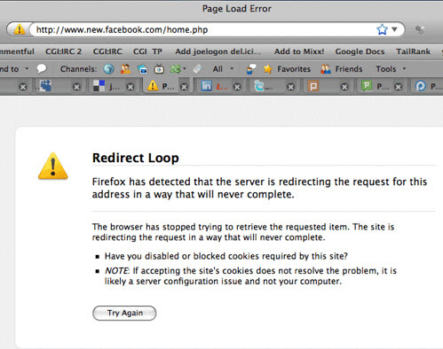Click the yellow warning triangle on error page
The height and width of the screenshot is (349, 443).
53,167
